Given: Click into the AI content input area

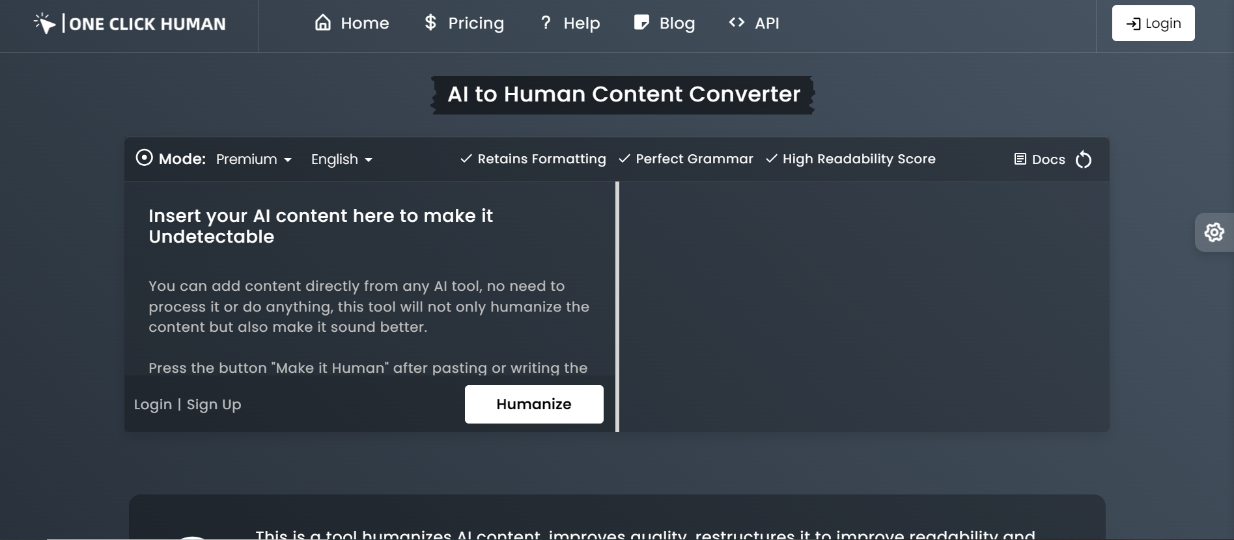Looking at the screenshot, I should click(369, 278).
